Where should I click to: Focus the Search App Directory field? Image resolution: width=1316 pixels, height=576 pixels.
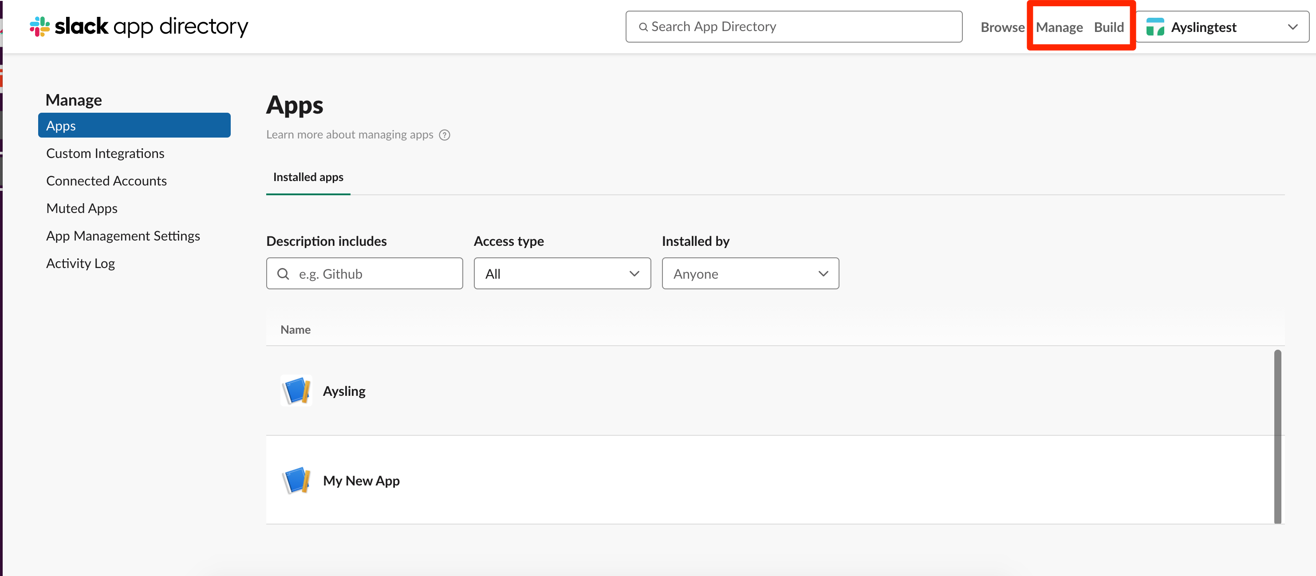(794, 27)
